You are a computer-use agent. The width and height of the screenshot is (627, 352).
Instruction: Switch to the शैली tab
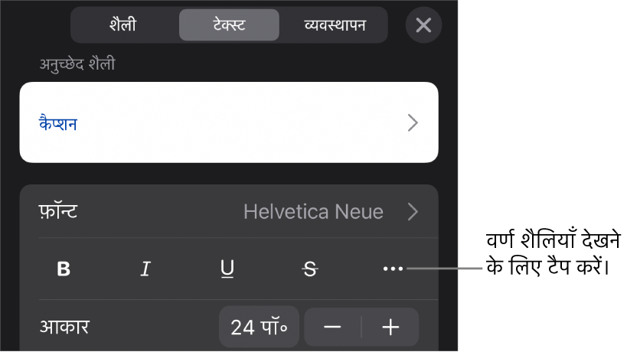click(122, 25)
